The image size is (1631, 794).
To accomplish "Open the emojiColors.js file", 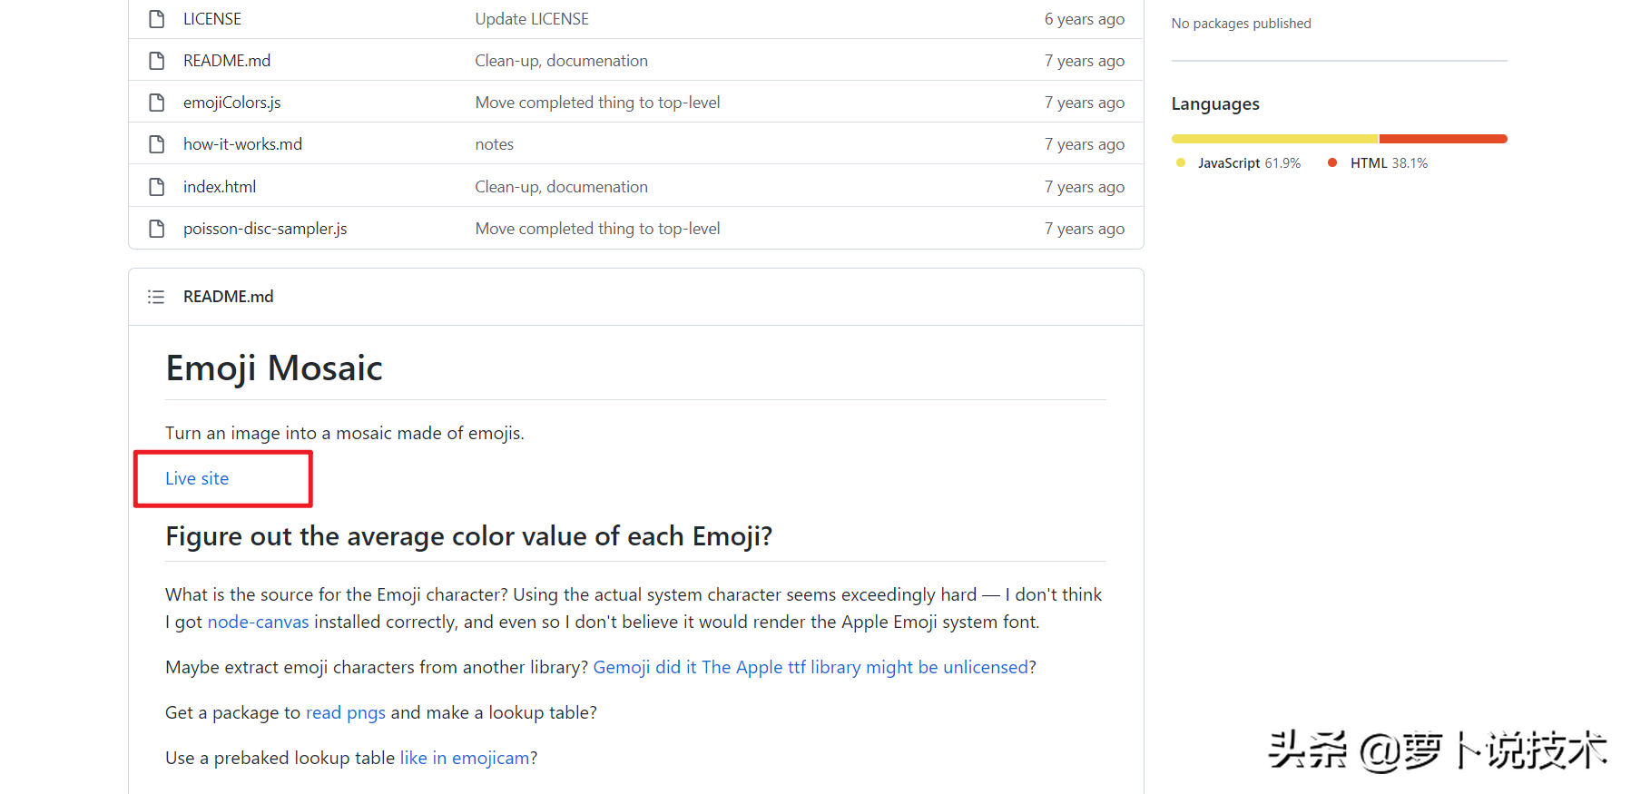I will point(231,103).
